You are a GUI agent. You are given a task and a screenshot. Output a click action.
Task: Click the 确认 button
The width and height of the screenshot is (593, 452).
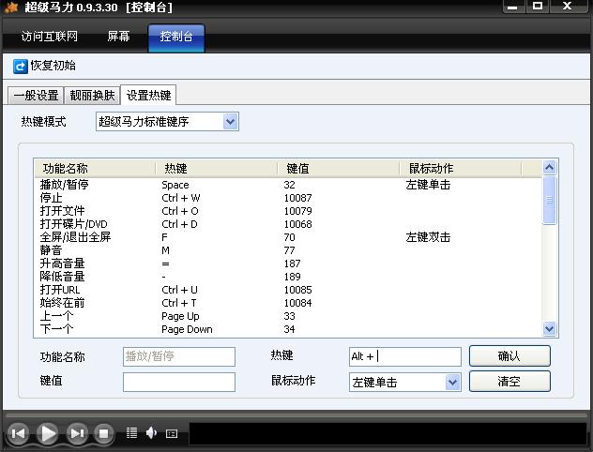(x=509, y=355)
